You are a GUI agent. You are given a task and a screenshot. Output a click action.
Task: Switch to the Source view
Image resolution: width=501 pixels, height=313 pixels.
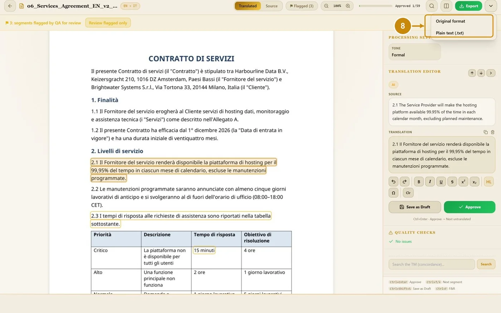pos(272,6)
